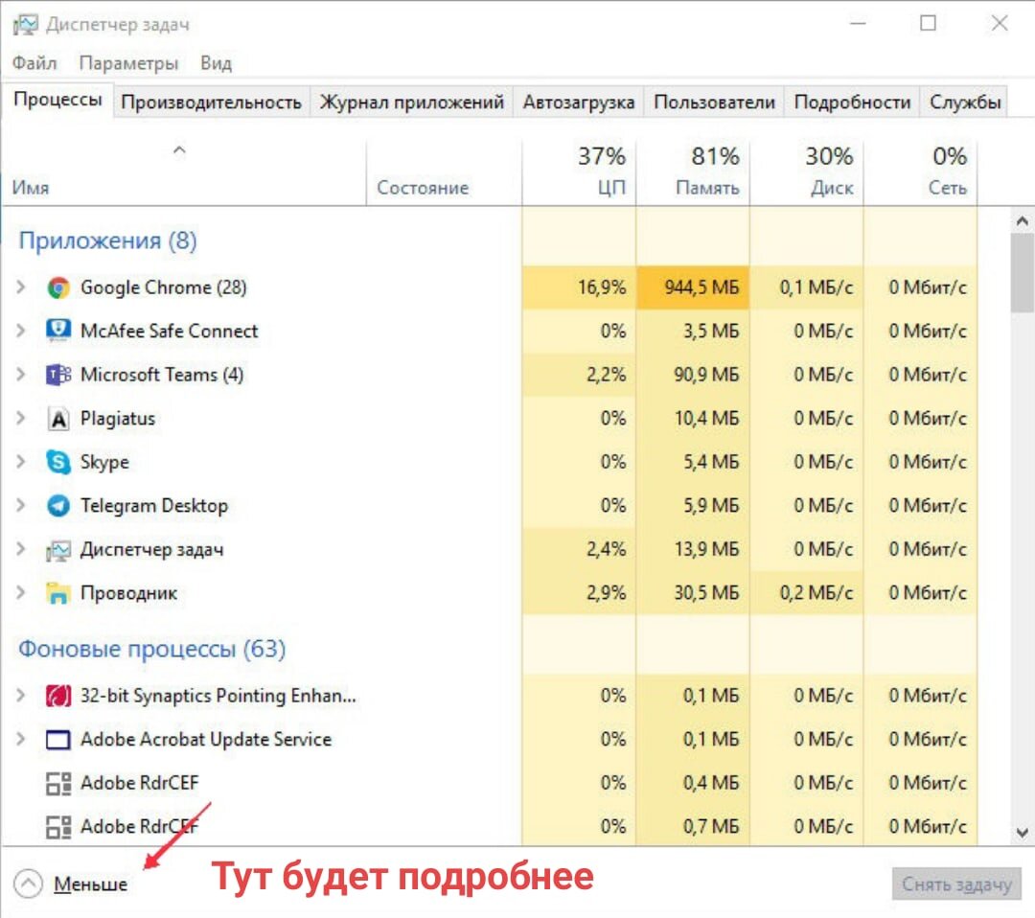Switch to the Подробности tab
The height and width of the screenshot is (918, 1035).
[852, 103]
